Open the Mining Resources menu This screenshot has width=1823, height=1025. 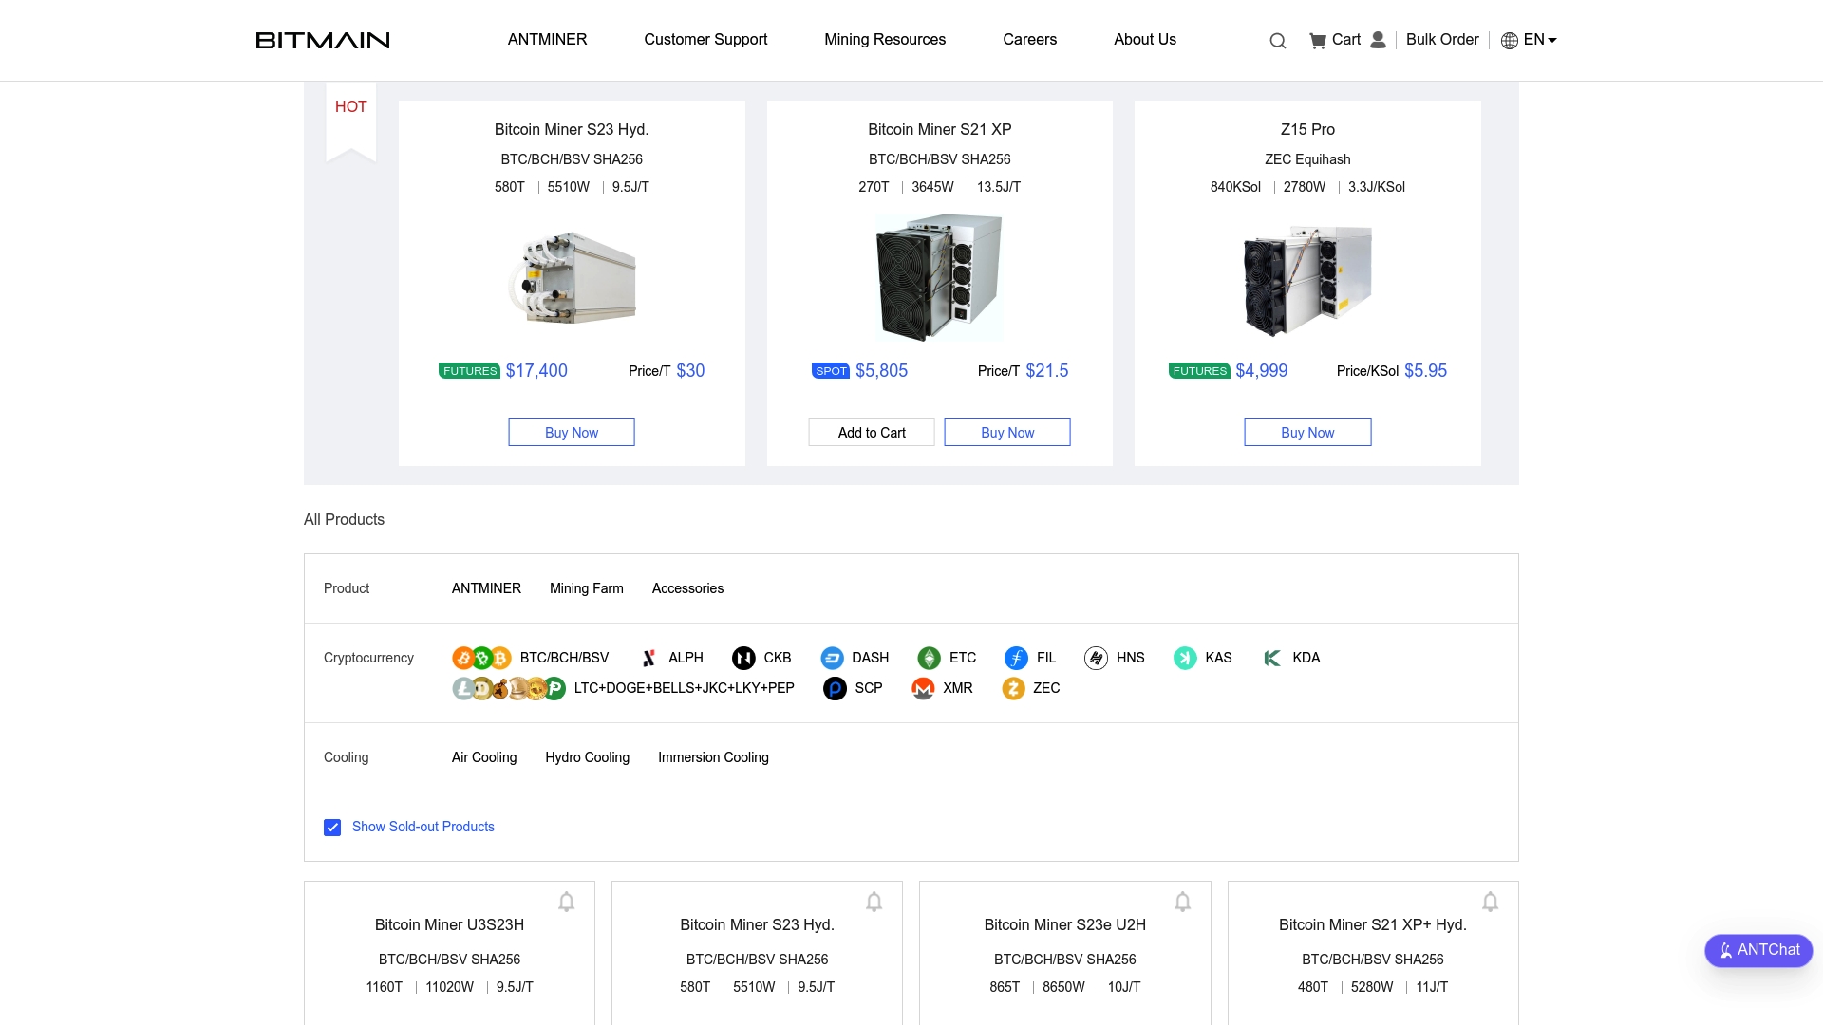885,40
